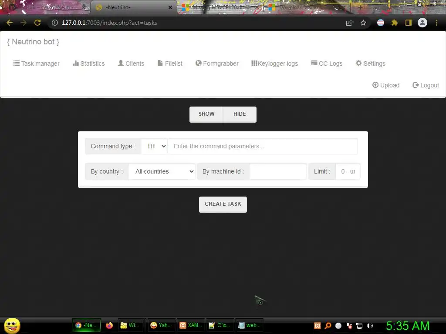The width and height of the screenshot is (446, 334).
Task: Open the Wi... folder taskbar item
Action: (x=130, y=325)
